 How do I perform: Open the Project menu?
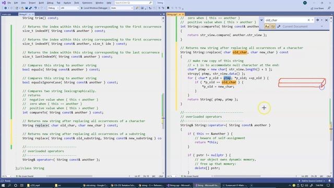coord(32,3)
